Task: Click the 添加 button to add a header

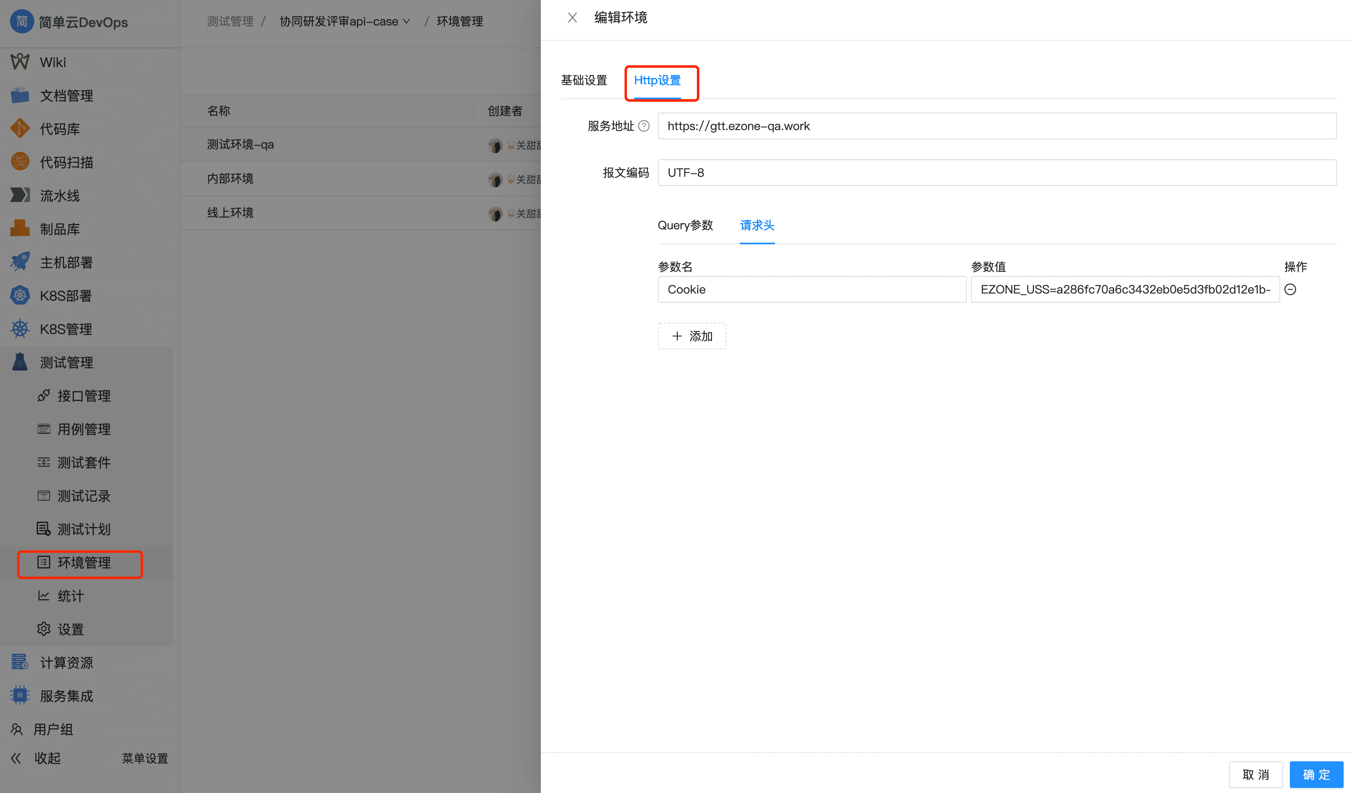Action: point(692,336)
